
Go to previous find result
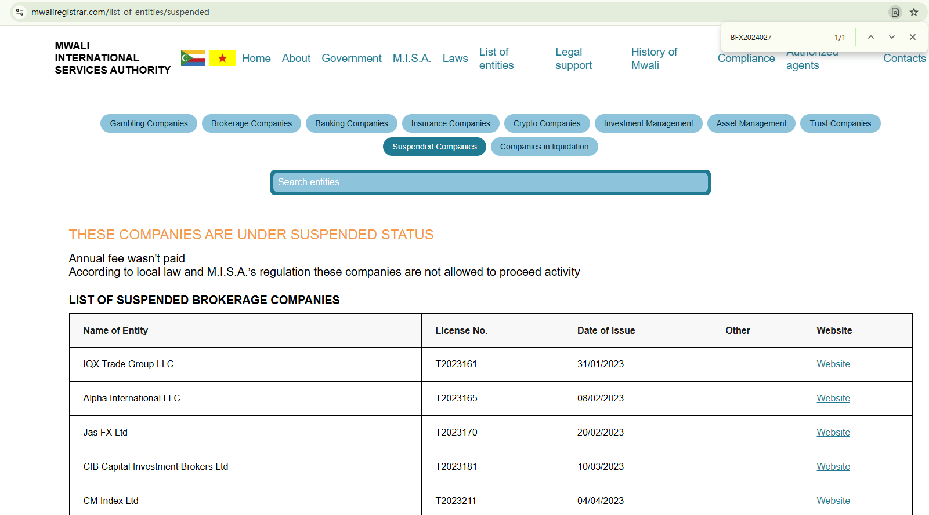(871, 37)
